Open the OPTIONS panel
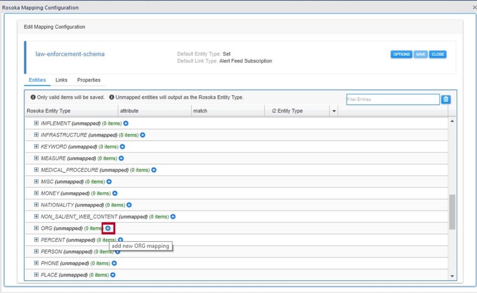 pyautogui.click(x=401, y=54)
